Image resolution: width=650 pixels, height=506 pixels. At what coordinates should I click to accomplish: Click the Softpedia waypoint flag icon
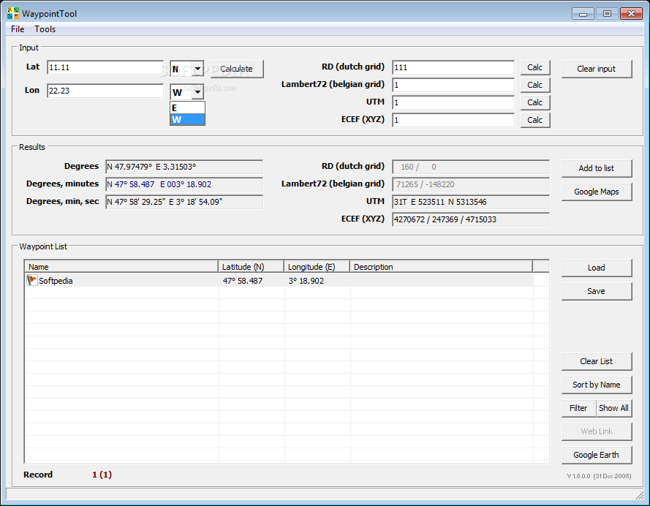31,280
